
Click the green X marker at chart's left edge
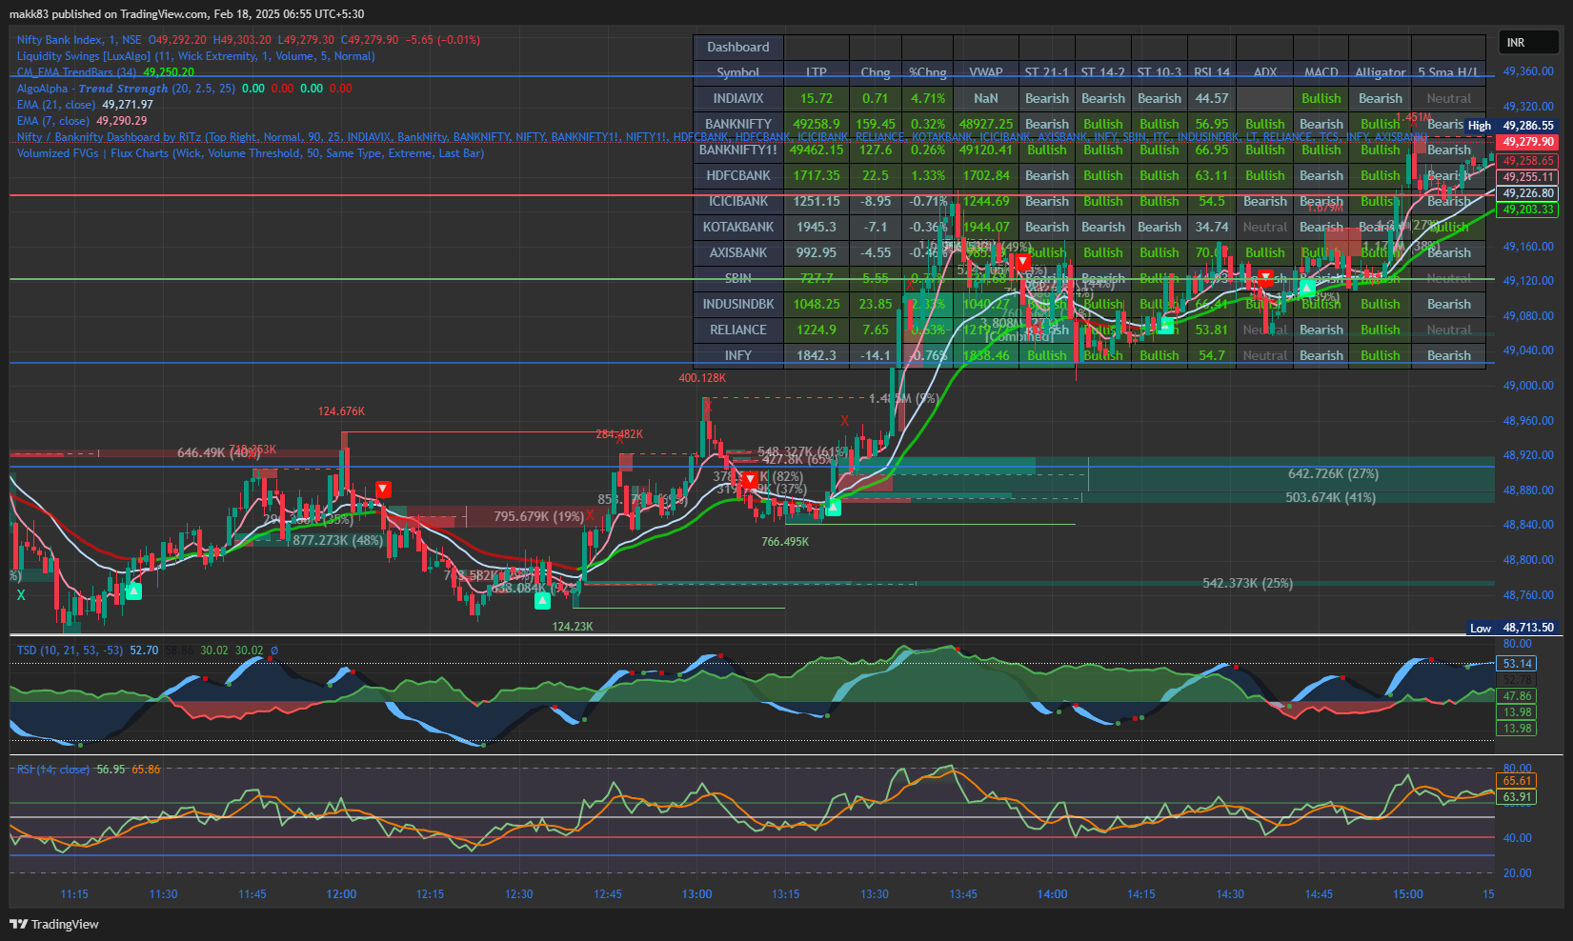(x=21, y=595)
